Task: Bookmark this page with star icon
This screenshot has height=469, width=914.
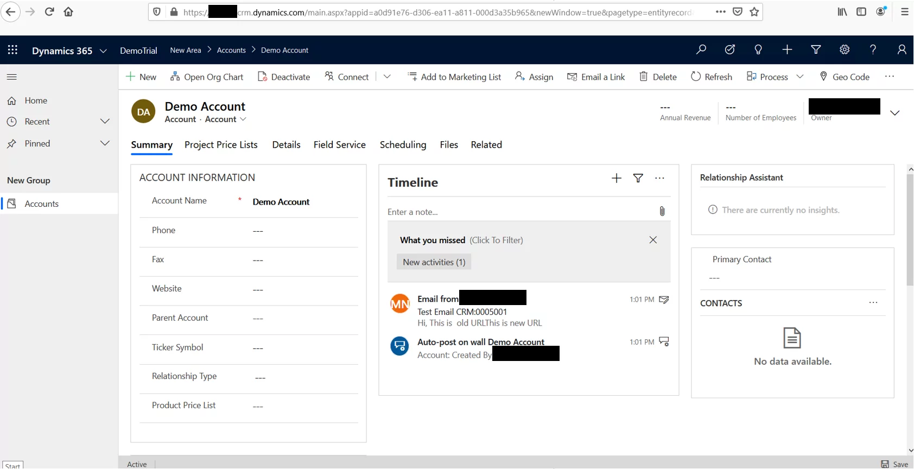Action: click(754, 11)
